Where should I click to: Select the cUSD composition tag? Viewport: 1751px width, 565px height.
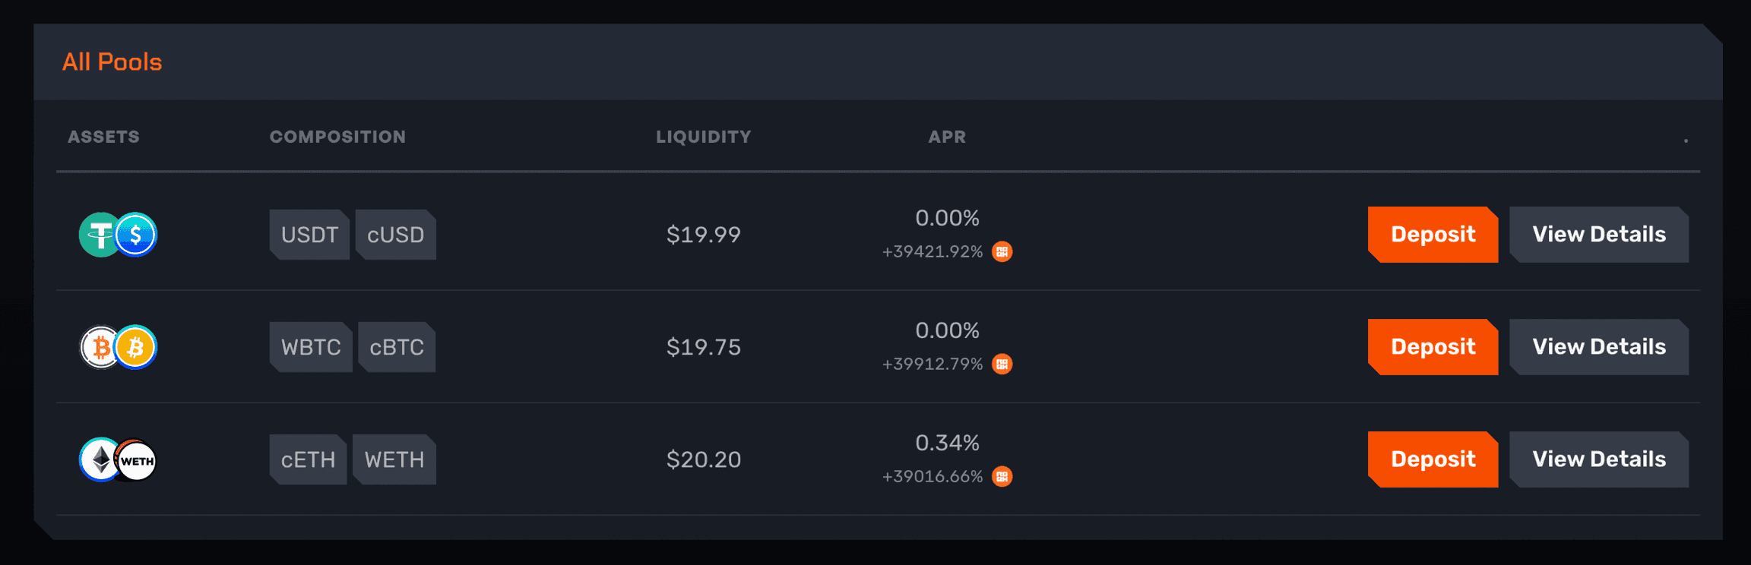pyautogui.click(x=395, y=235)
